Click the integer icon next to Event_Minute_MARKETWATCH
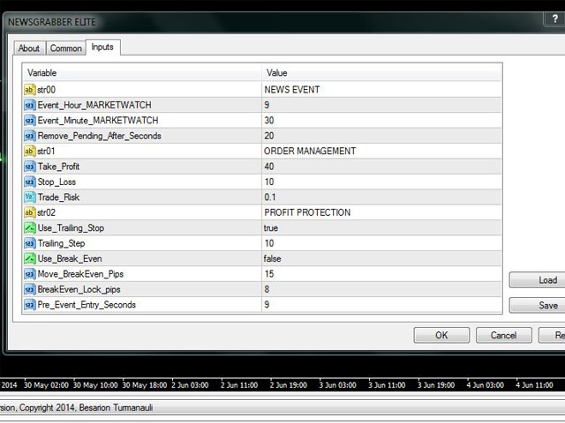 pos(29,121)
